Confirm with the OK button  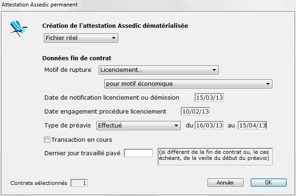click(269, 183)
